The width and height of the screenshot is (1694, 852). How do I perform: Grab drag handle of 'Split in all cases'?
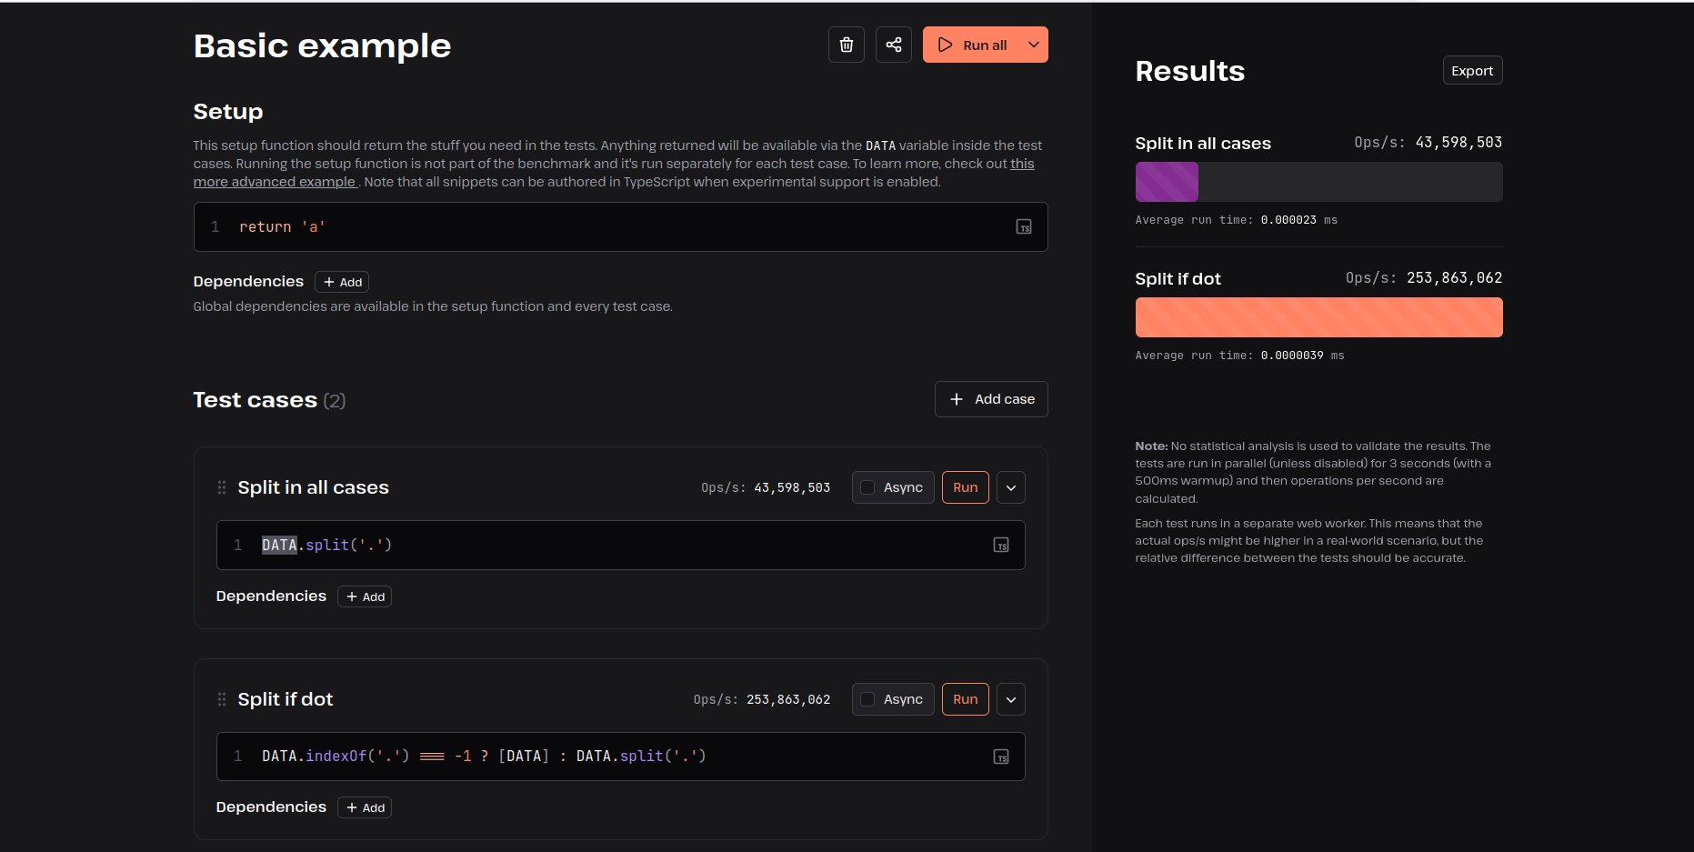[222, 487]
